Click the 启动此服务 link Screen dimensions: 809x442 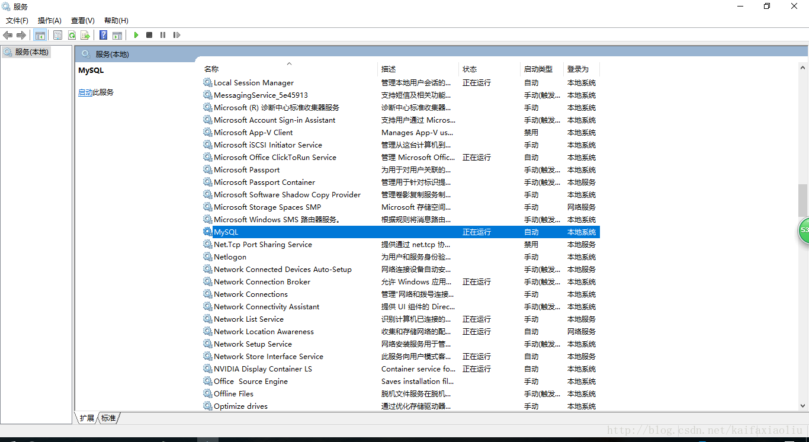pos(95,92)
